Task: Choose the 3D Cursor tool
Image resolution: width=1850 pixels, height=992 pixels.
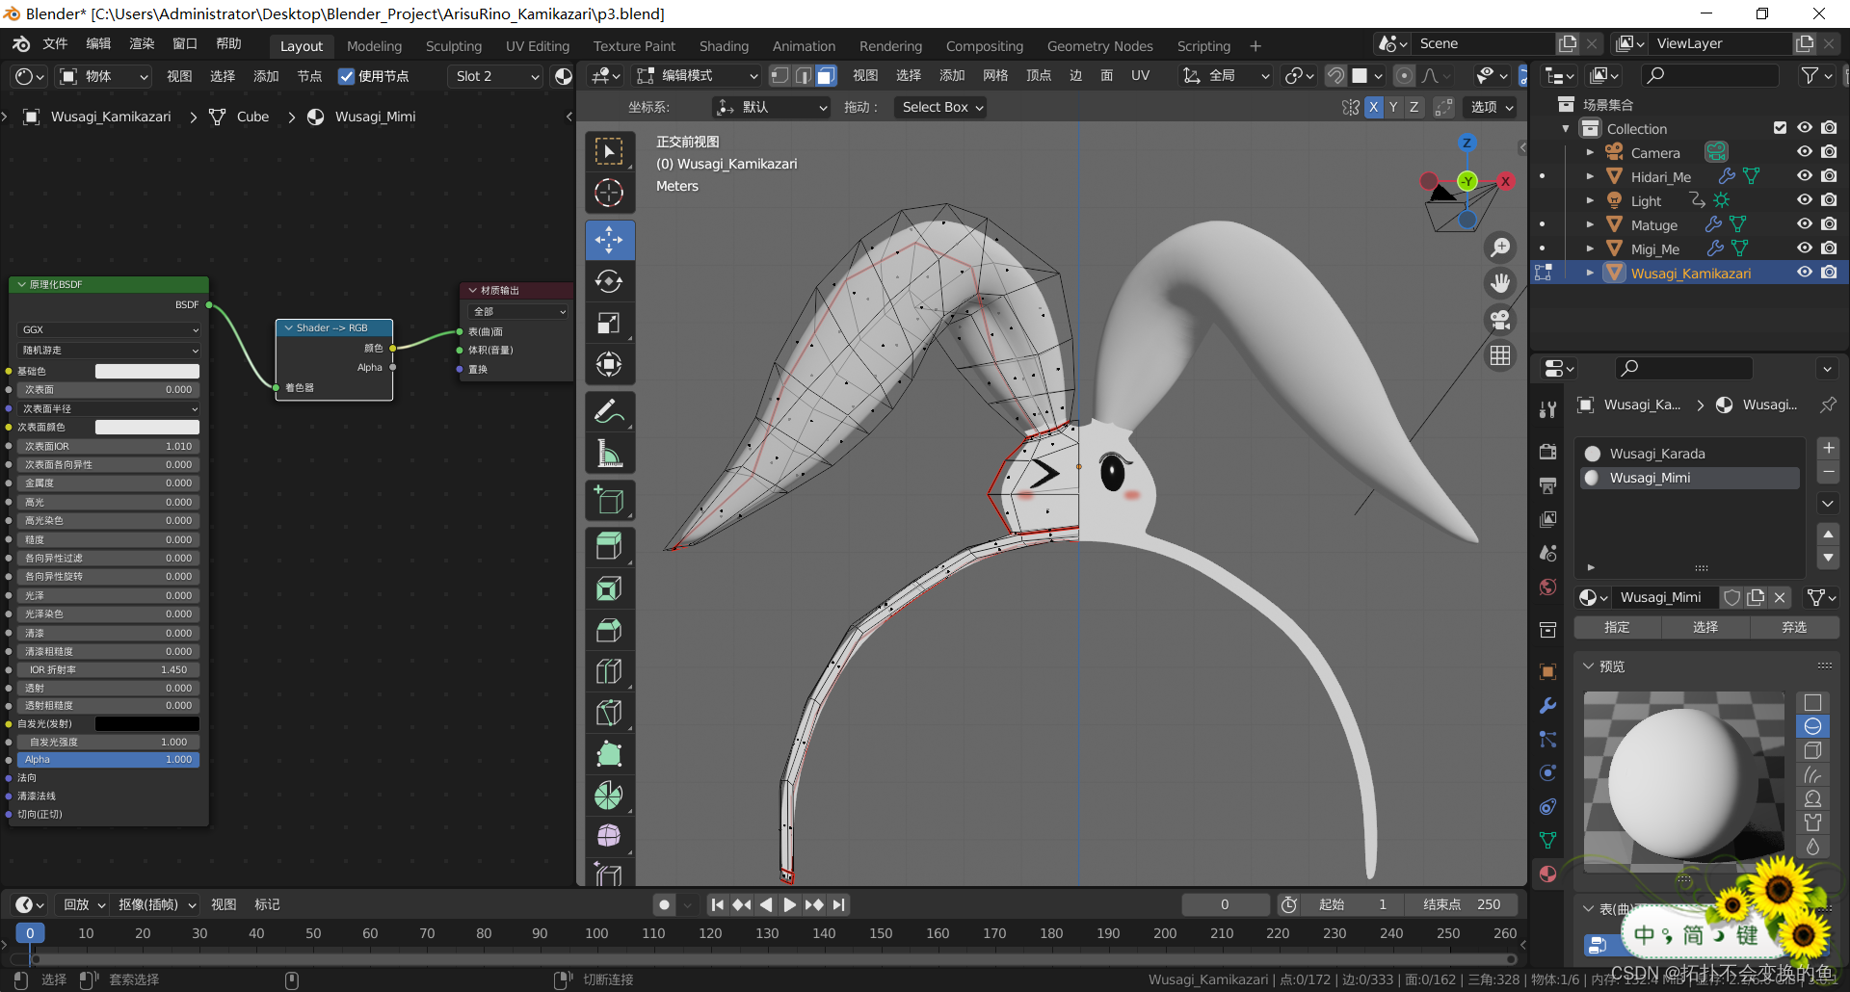Action: (x=609, y=193)
